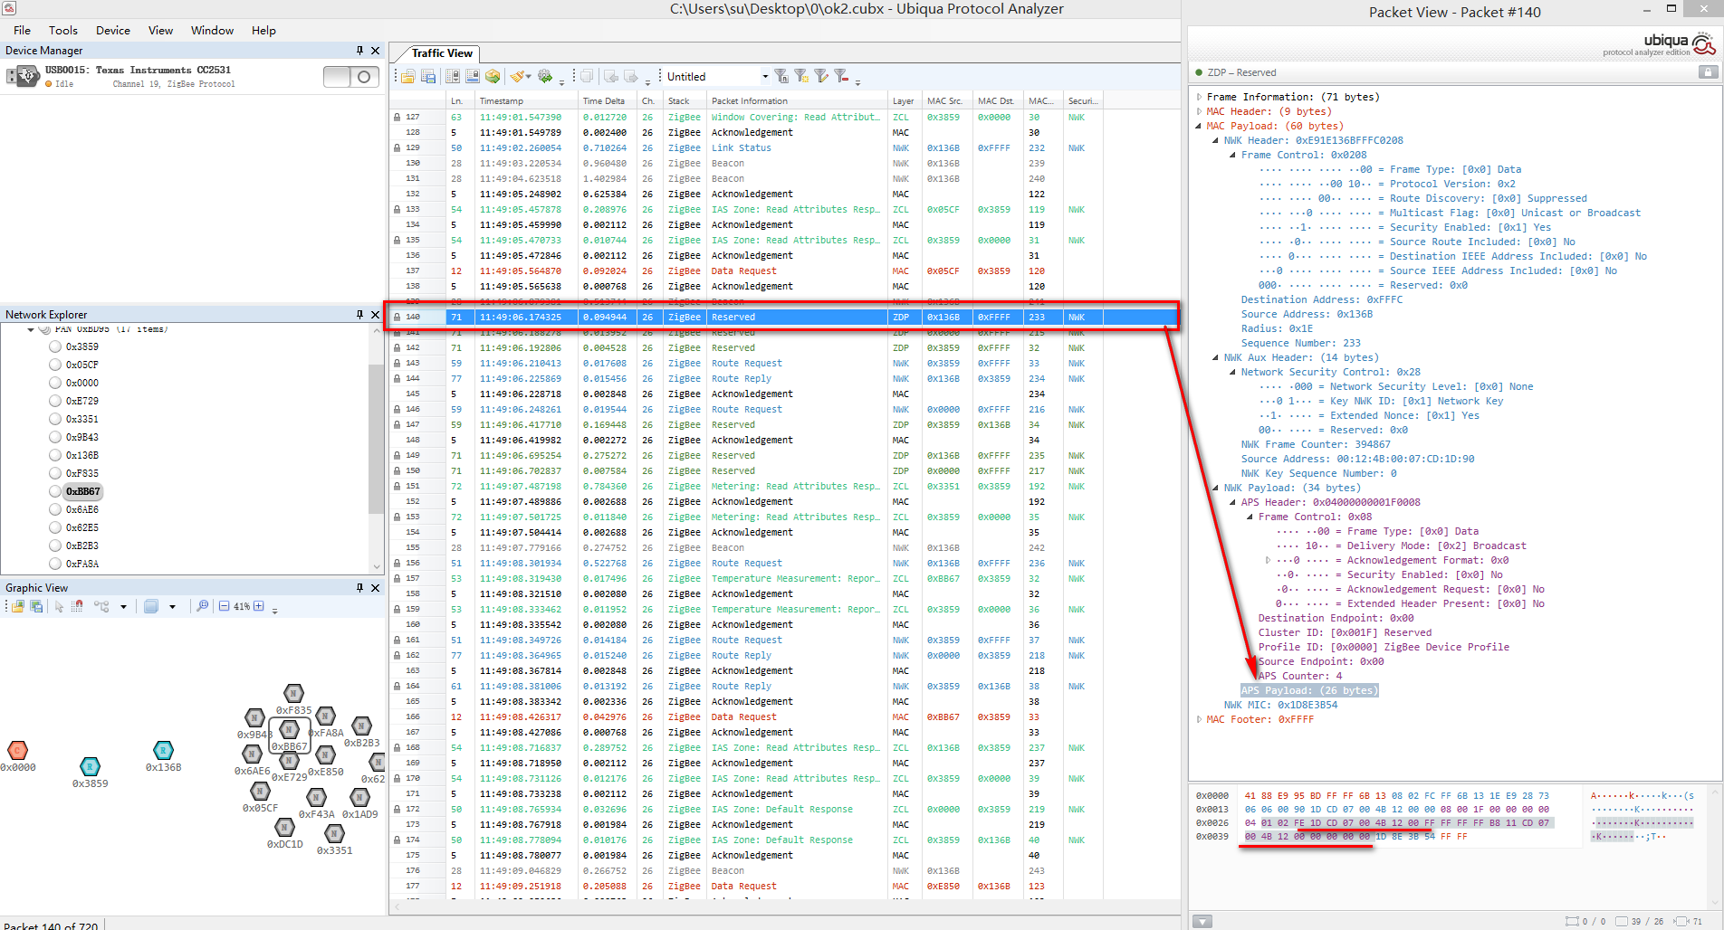Select radio button for node 0xE729

pyautogui.click(x=55, y=401)
